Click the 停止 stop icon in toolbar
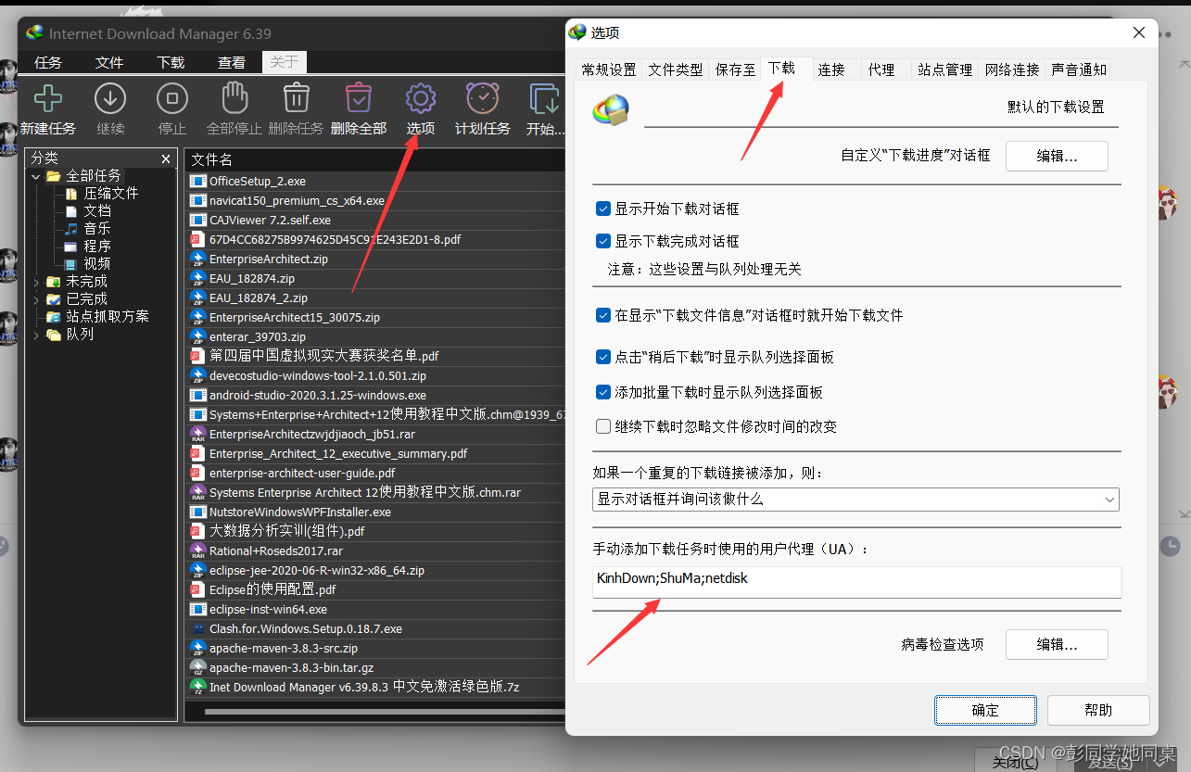The height and width of the screenshot is (772, 1191). 172,98
